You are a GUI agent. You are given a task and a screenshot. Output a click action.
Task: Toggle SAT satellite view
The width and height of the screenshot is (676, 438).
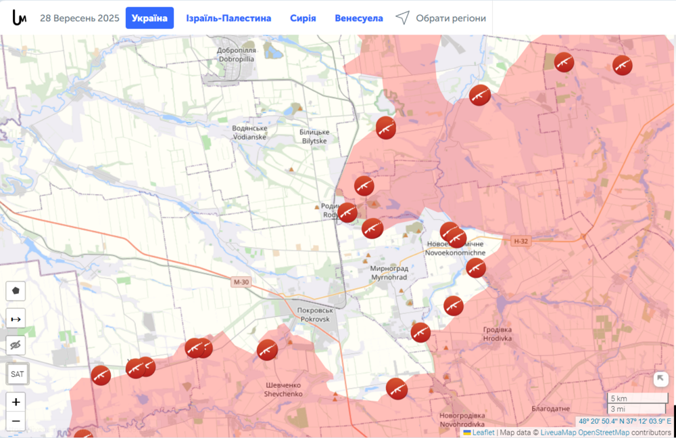pos(18,374)
